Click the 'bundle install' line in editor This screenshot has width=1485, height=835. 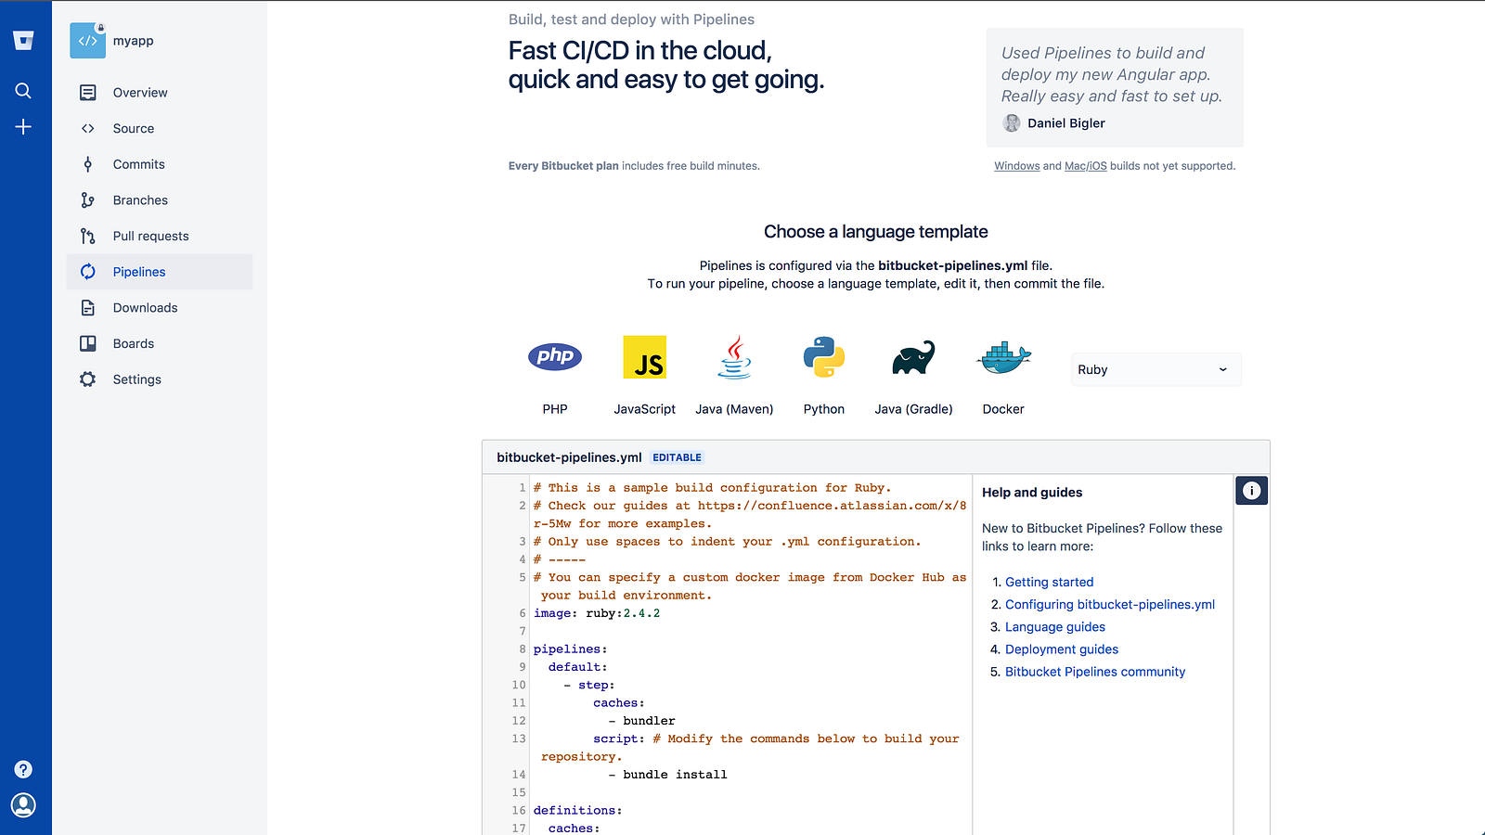[667, 775]
